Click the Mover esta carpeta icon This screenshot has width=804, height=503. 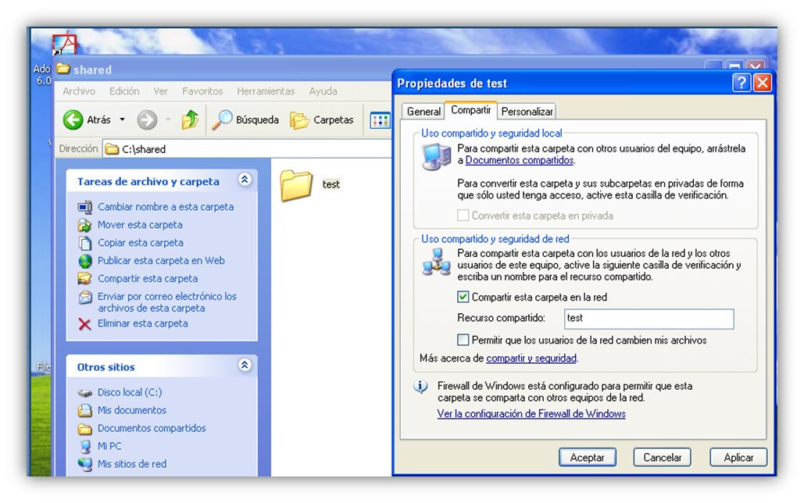(x=84, y=225)
